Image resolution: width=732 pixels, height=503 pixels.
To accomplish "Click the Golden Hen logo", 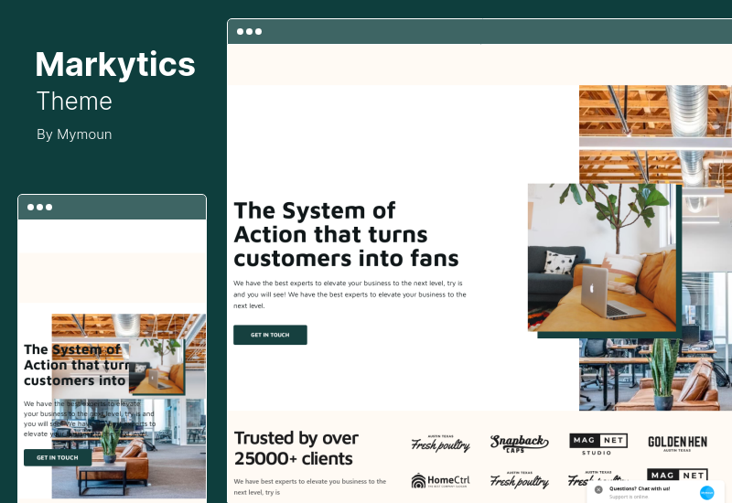I will click(x=677, y=443).
